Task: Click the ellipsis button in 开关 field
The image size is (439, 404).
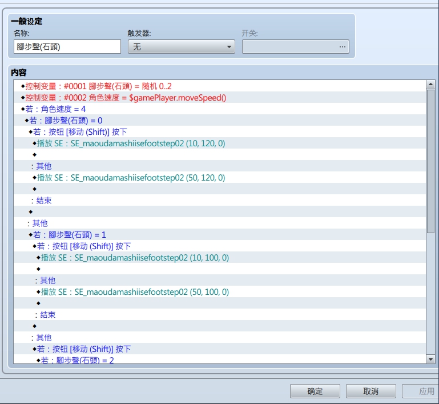Action: (x=342, y=46)
